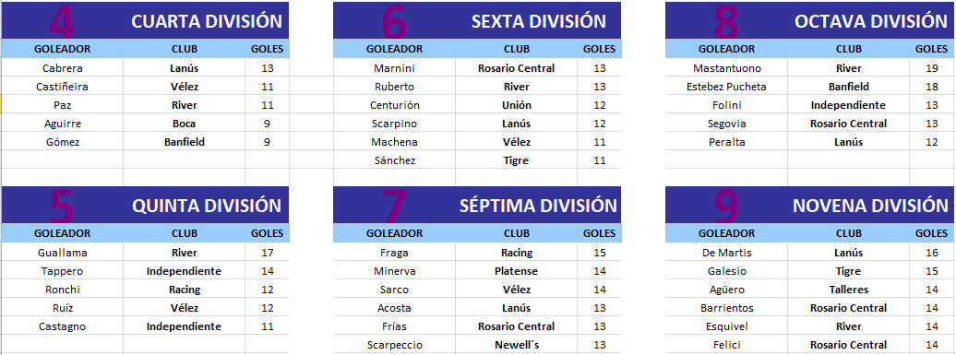Click the Scarpeccio goleador cell

tap(394, 345)
